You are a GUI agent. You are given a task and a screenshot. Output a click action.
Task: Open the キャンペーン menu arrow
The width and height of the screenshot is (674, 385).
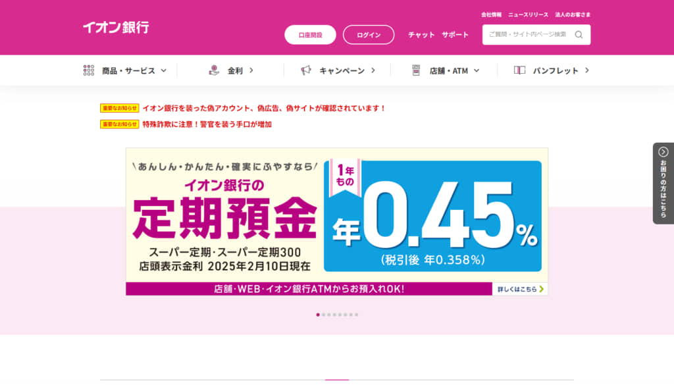(373, 70)
